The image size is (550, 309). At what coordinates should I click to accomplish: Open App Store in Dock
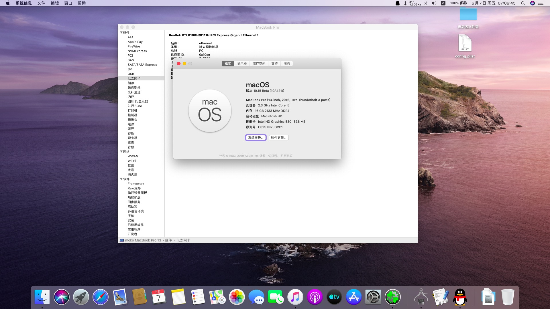pyautogui.click(x=354, y=297)
